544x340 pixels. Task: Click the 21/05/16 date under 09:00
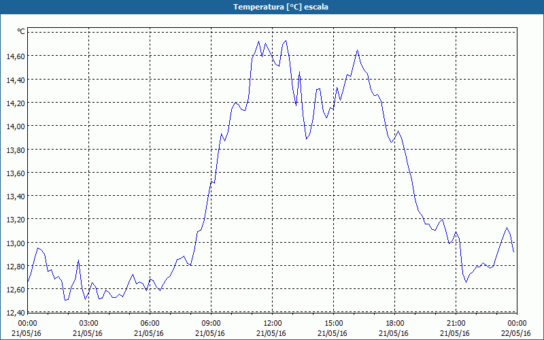click(x=210, y=333)
